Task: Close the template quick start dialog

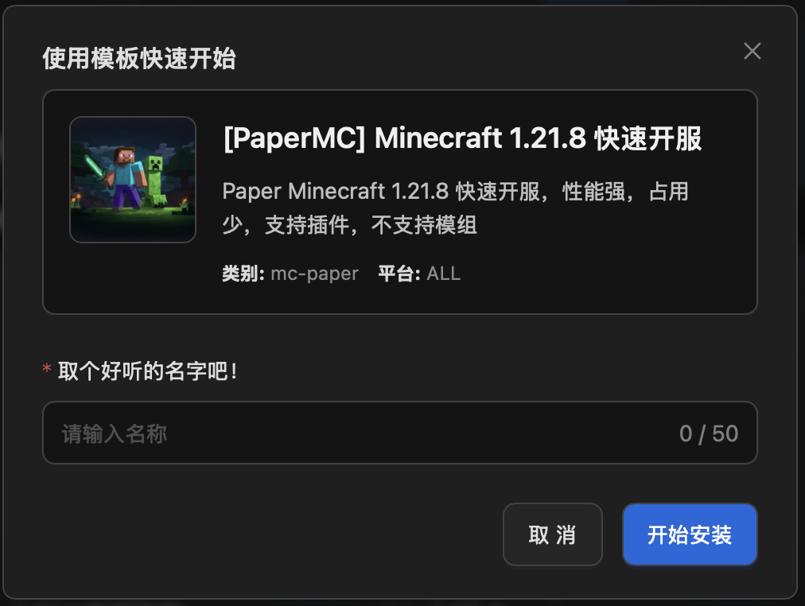Action: pos(752,52)
